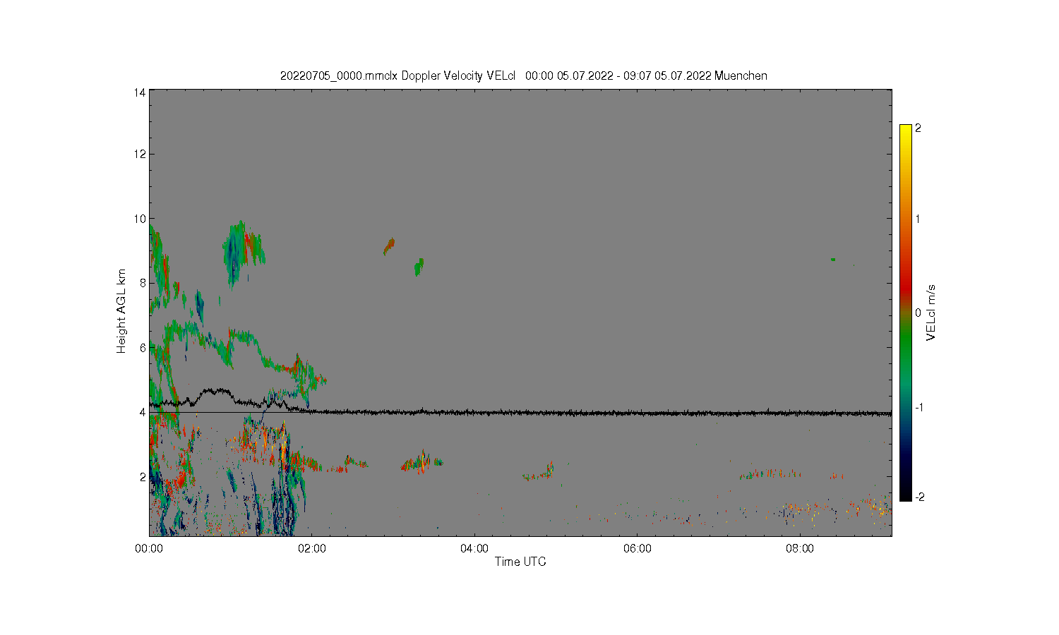Click the colorbar tick label '0'
This screenshot has height=635, width=1059.
tap(918, 313)
